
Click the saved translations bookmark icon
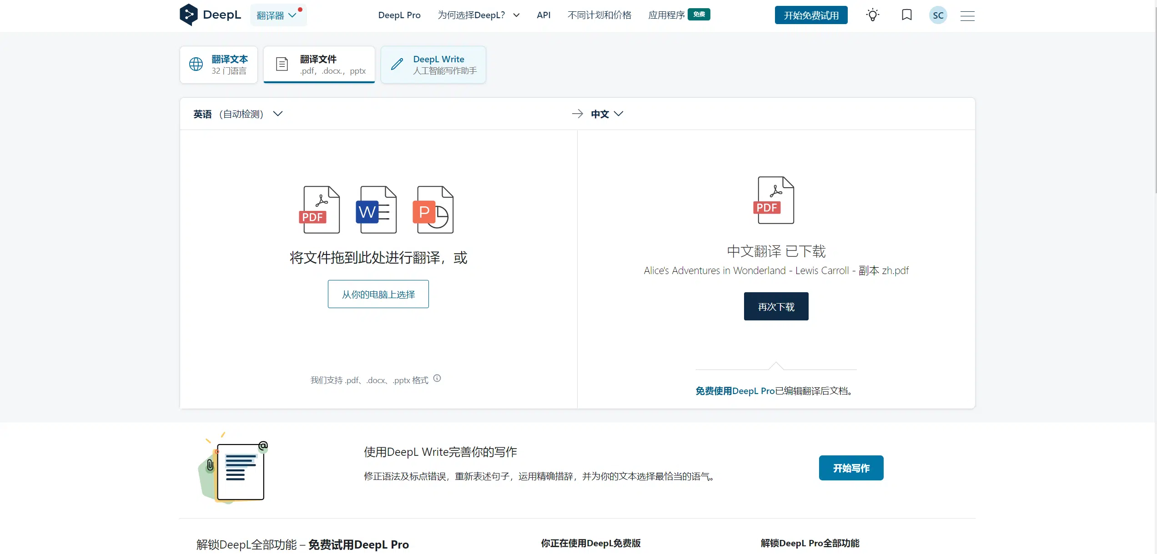(906, 15)
